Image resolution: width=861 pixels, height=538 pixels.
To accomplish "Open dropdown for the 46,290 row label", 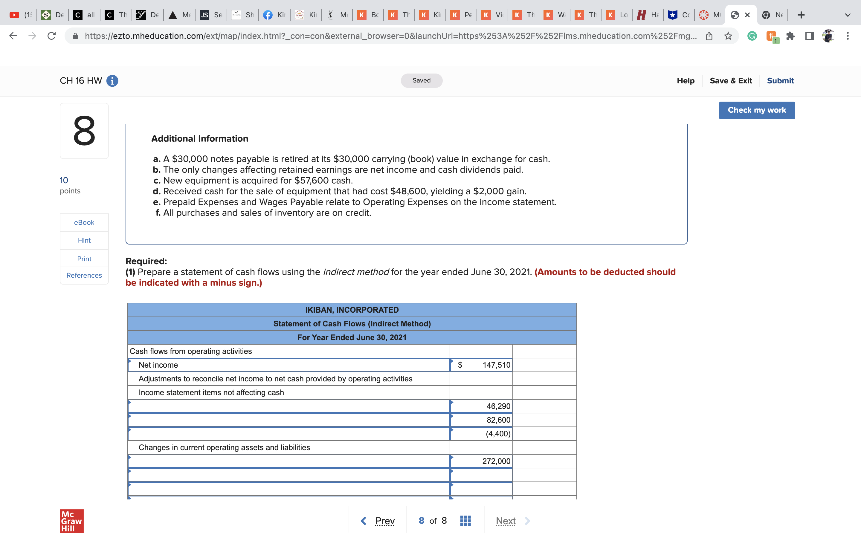I will pos(288,406).
